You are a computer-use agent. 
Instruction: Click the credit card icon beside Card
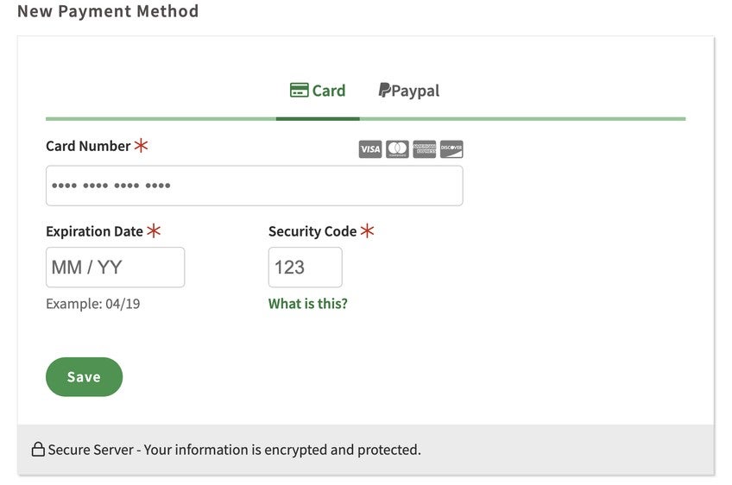click(299, 91)
